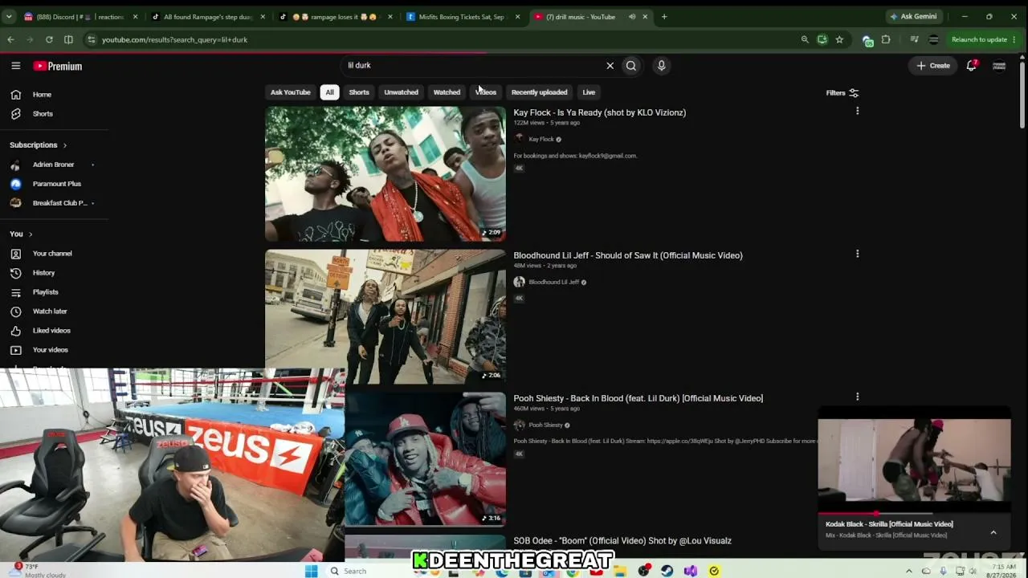Open Home in the sidebar
1028x578 pixels.
point(53,95)
